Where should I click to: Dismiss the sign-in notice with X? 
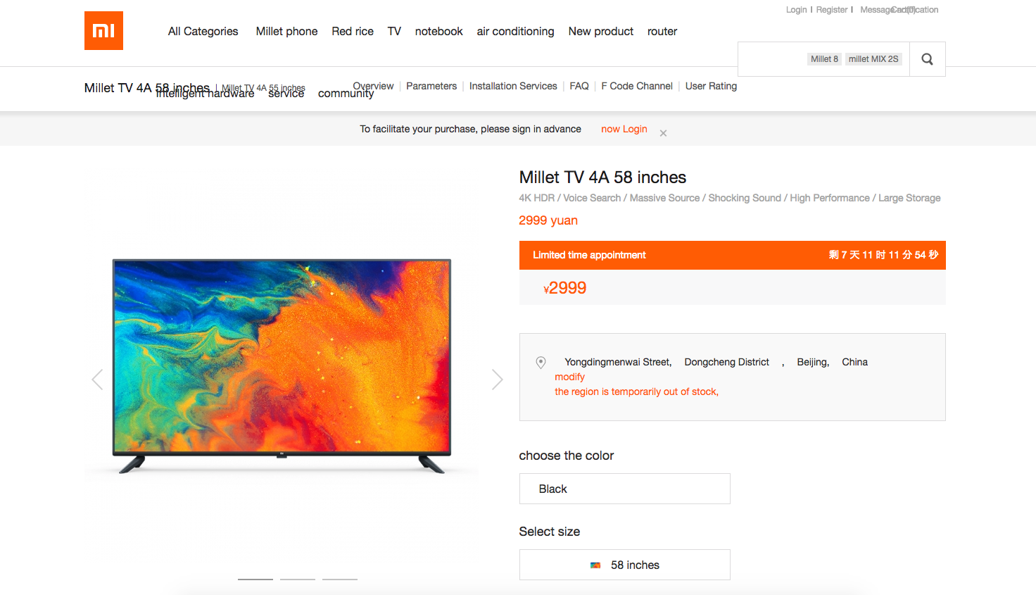663,133
